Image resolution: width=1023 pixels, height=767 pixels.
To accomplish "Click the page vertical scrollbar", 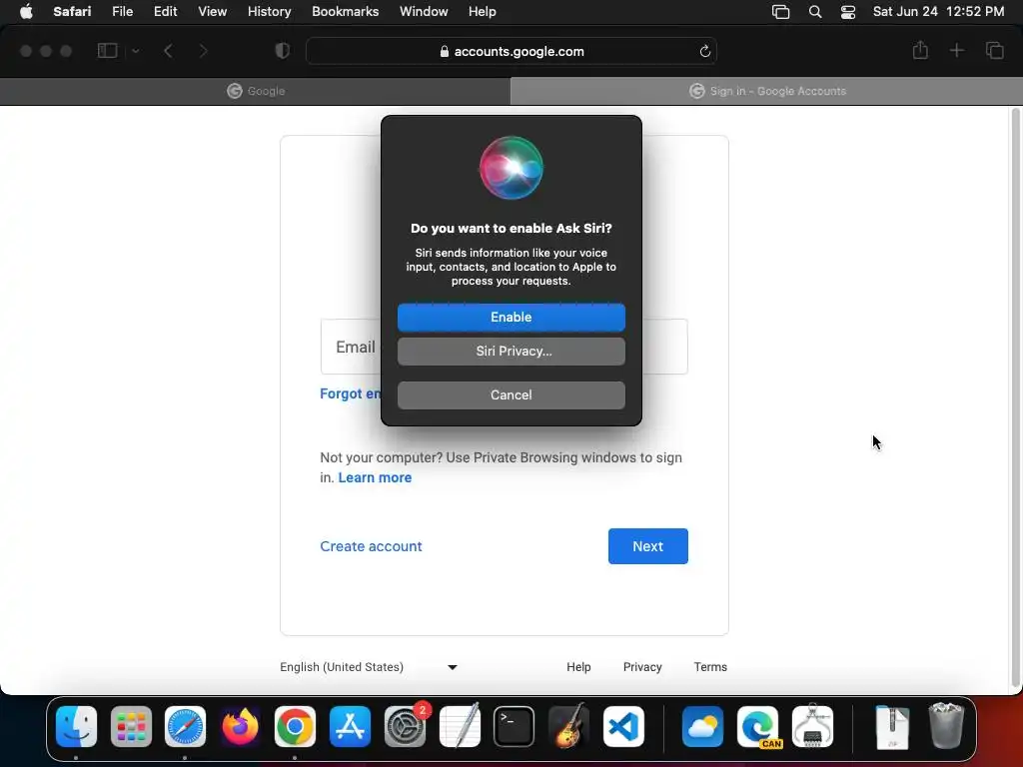I will pos(1015,397).
